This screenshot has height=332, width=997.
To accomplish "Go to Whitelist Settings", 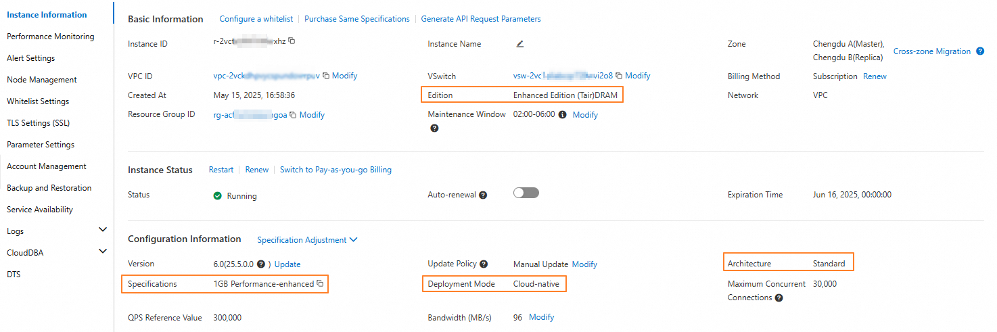I will coord(38,101).
